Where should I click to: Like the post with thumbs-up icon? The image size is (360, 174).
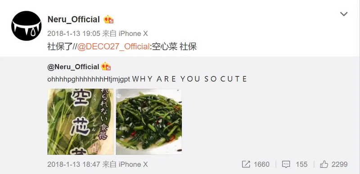[x=324, y=164]
